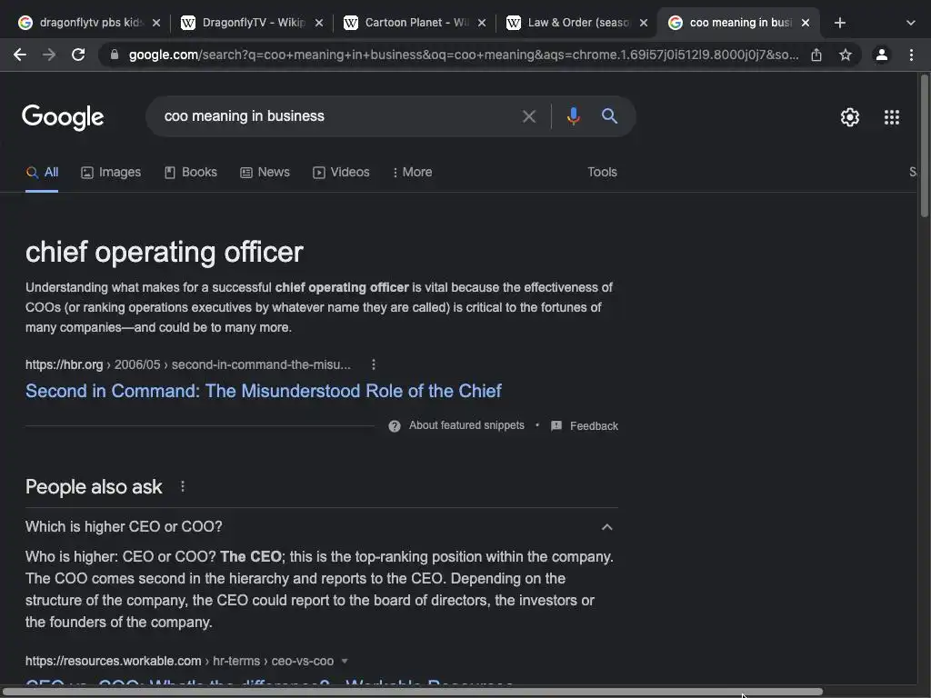Screen dimensions: 931x698
Task: Click the chief operating officer heading
Action: [165, 253]
